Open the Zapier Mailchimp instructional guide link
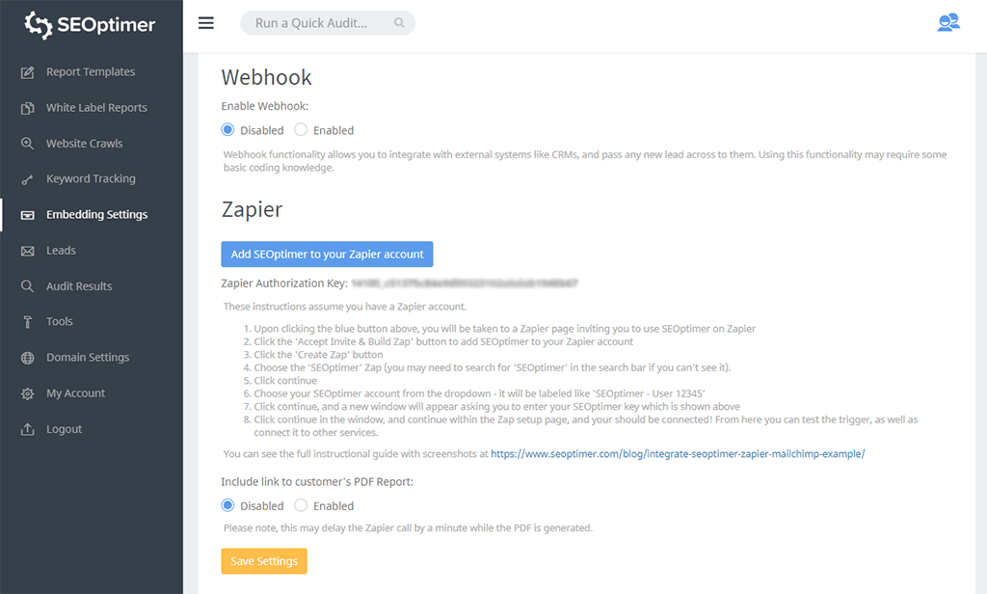 (x=678, y=453)
